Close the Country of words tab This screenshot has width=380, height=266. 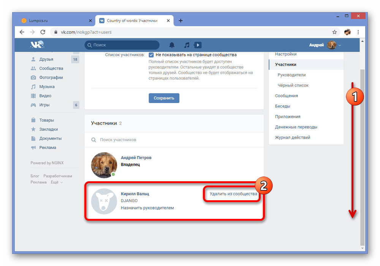168,21
